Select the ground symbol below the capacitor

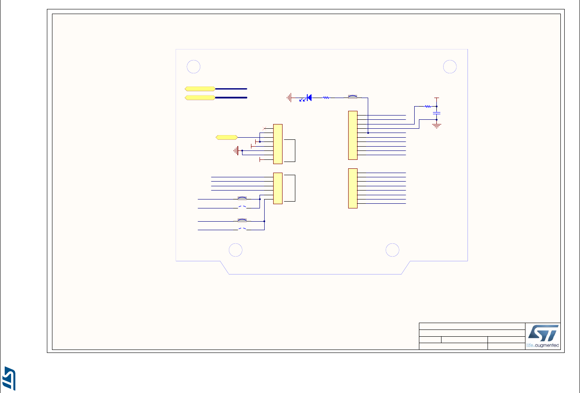[x=437, y=125]
